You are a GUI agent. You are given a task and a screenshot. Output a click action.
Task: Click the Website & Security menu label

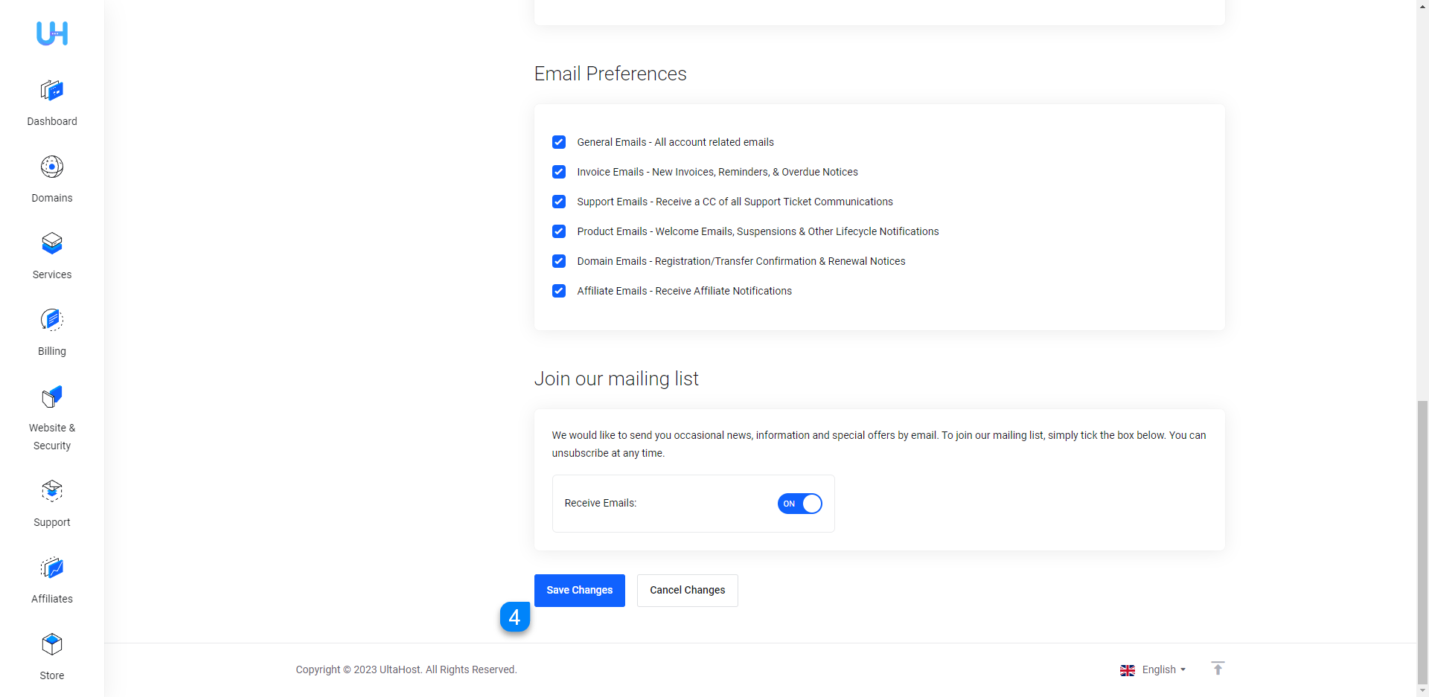point(52,437)
